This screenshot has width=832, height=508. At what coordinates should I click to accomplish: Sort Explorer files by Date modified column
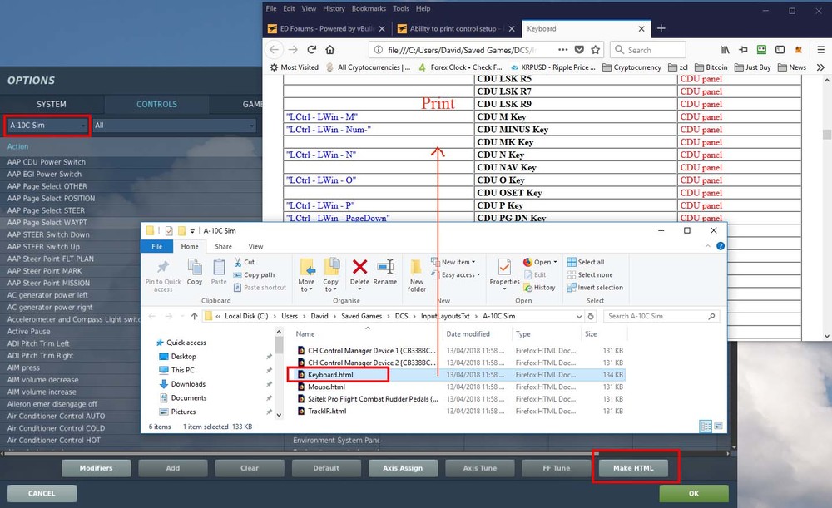(468, 334)
